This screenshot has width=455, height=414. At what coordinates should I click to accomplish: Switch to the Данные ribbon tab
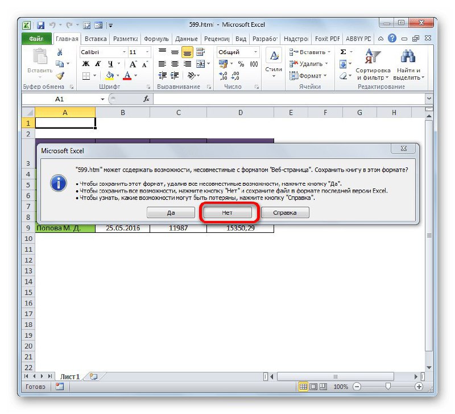[x=187, y=39]
